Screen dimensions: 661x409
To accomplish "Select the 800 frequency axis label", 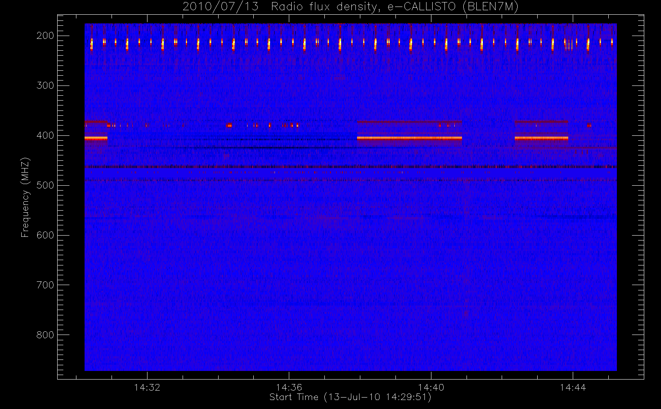I will (x=45, y=335).
